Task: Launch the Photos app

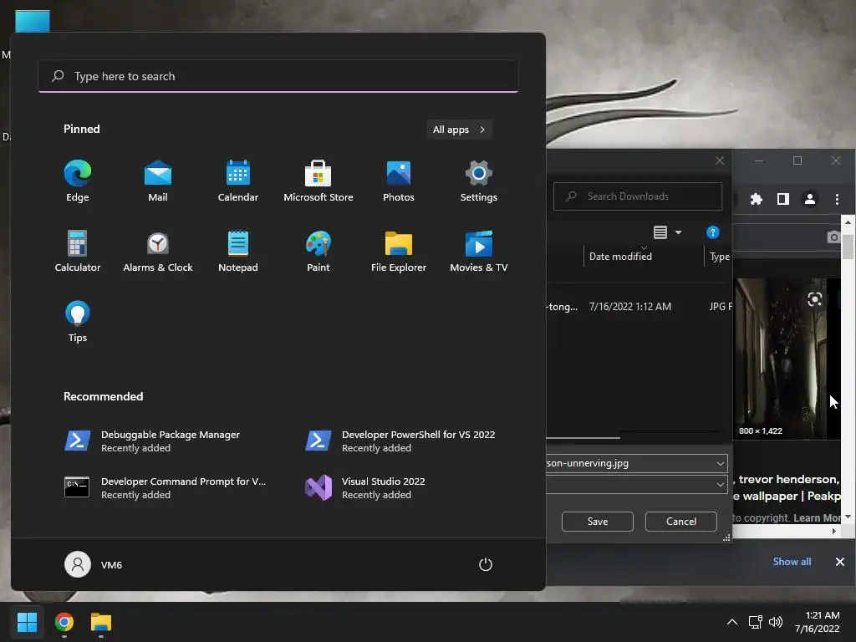Action: (399, 181)
